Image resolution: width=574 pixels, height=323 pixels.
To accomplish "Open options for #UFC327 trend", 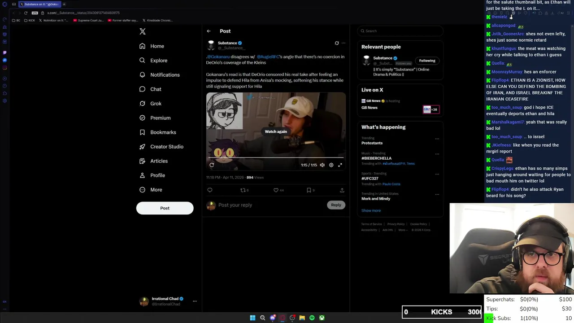I will point(437,174).
